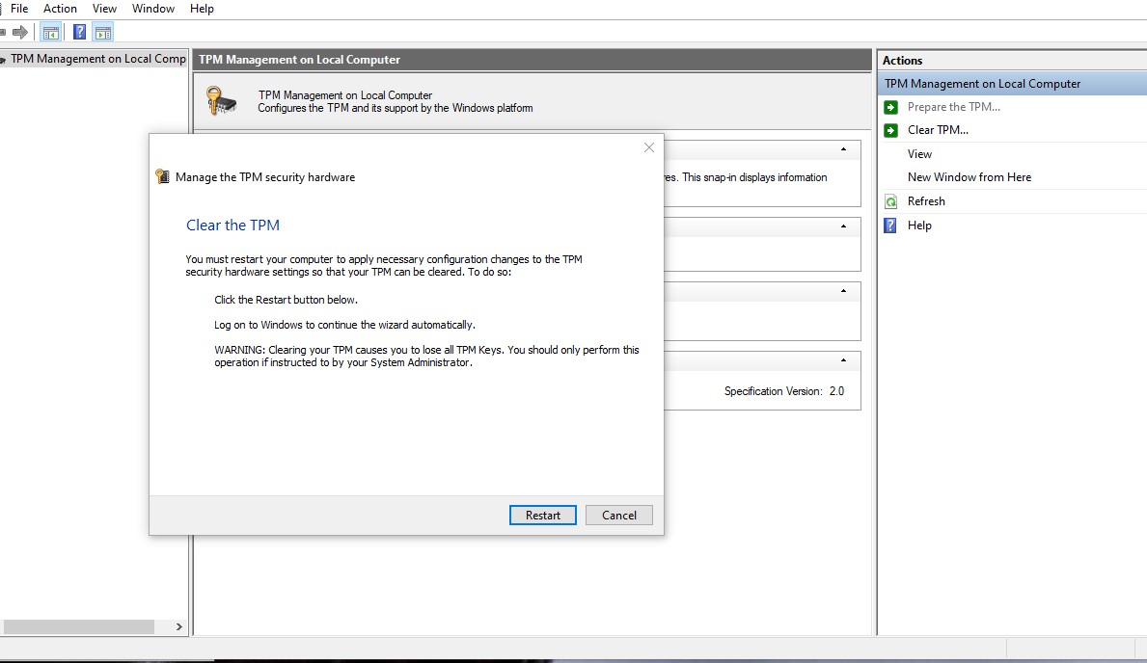Screen dimensions: 1147x663
Task: Toggle the Show/Hide Action Pane toolbar icon
Action: pyautogui.click(x=102, y=32)
